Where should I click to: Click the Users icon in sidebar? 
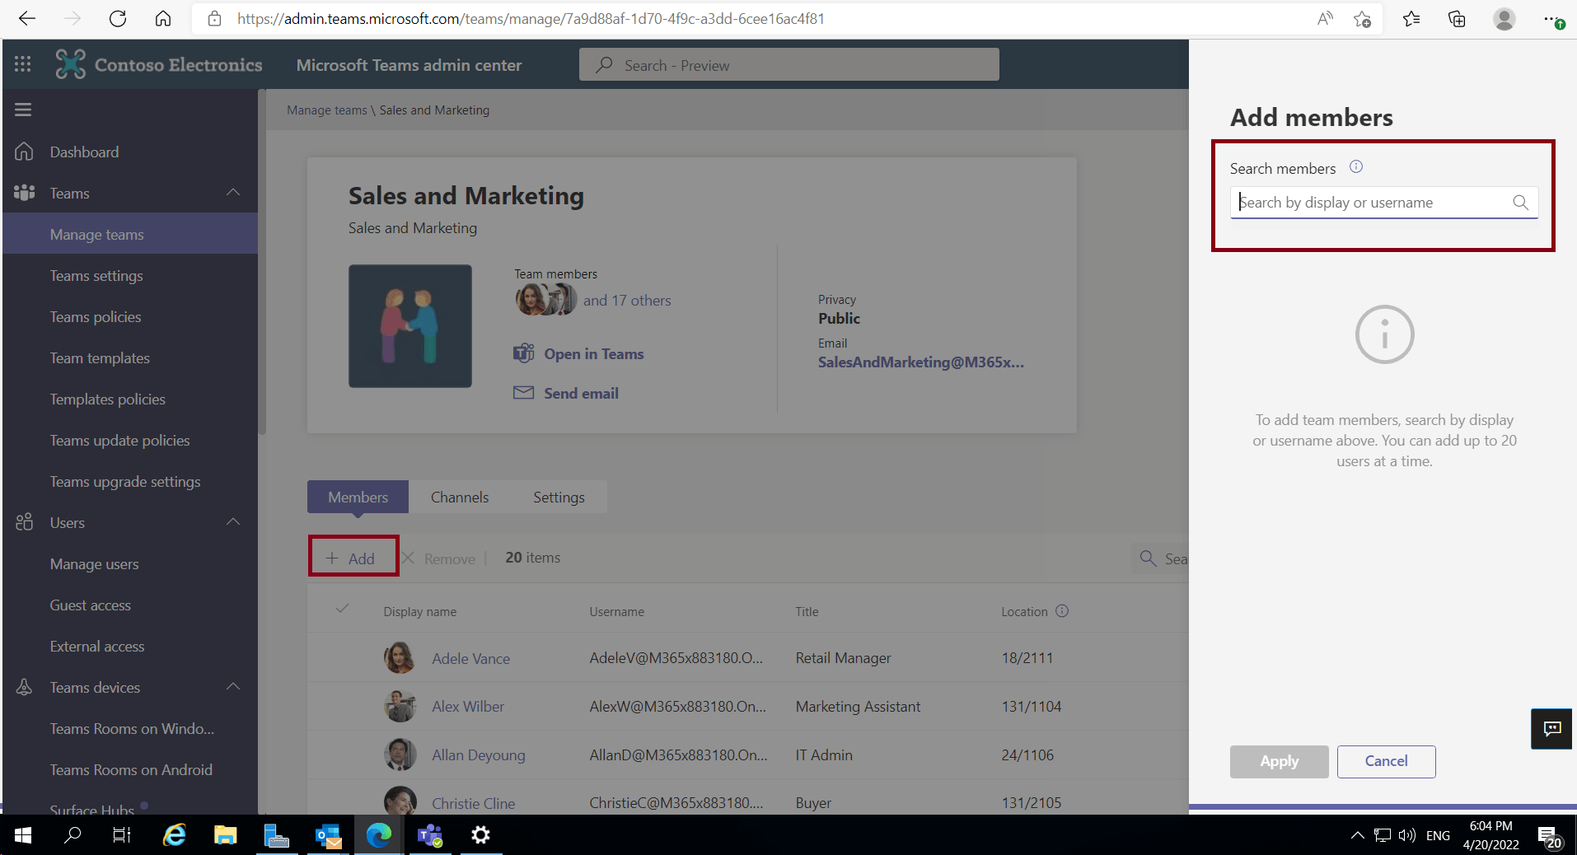(x=24, y=522)
